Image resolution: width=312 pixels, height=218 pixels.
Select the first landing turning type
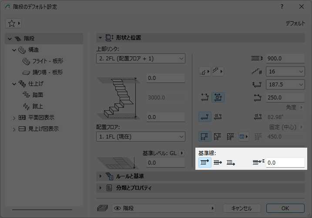coord(205,137)
